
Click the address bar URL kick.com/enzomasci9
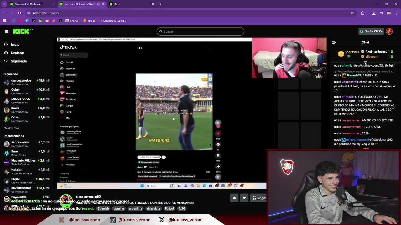pyautogui.click(x=46, y=13)
